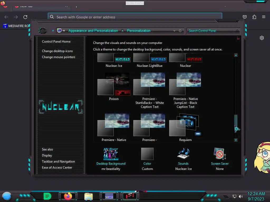
Task: Open the taskbar clock and date
Action: click(x=256, y=196)
